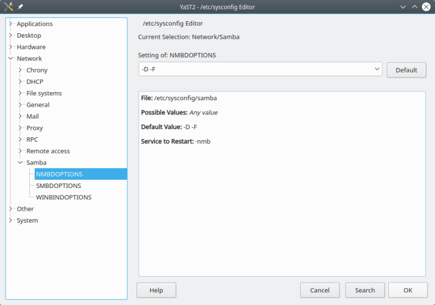The image size is (435, 305).
Task: Select the Samba label in tree
Action: [36, 162]
